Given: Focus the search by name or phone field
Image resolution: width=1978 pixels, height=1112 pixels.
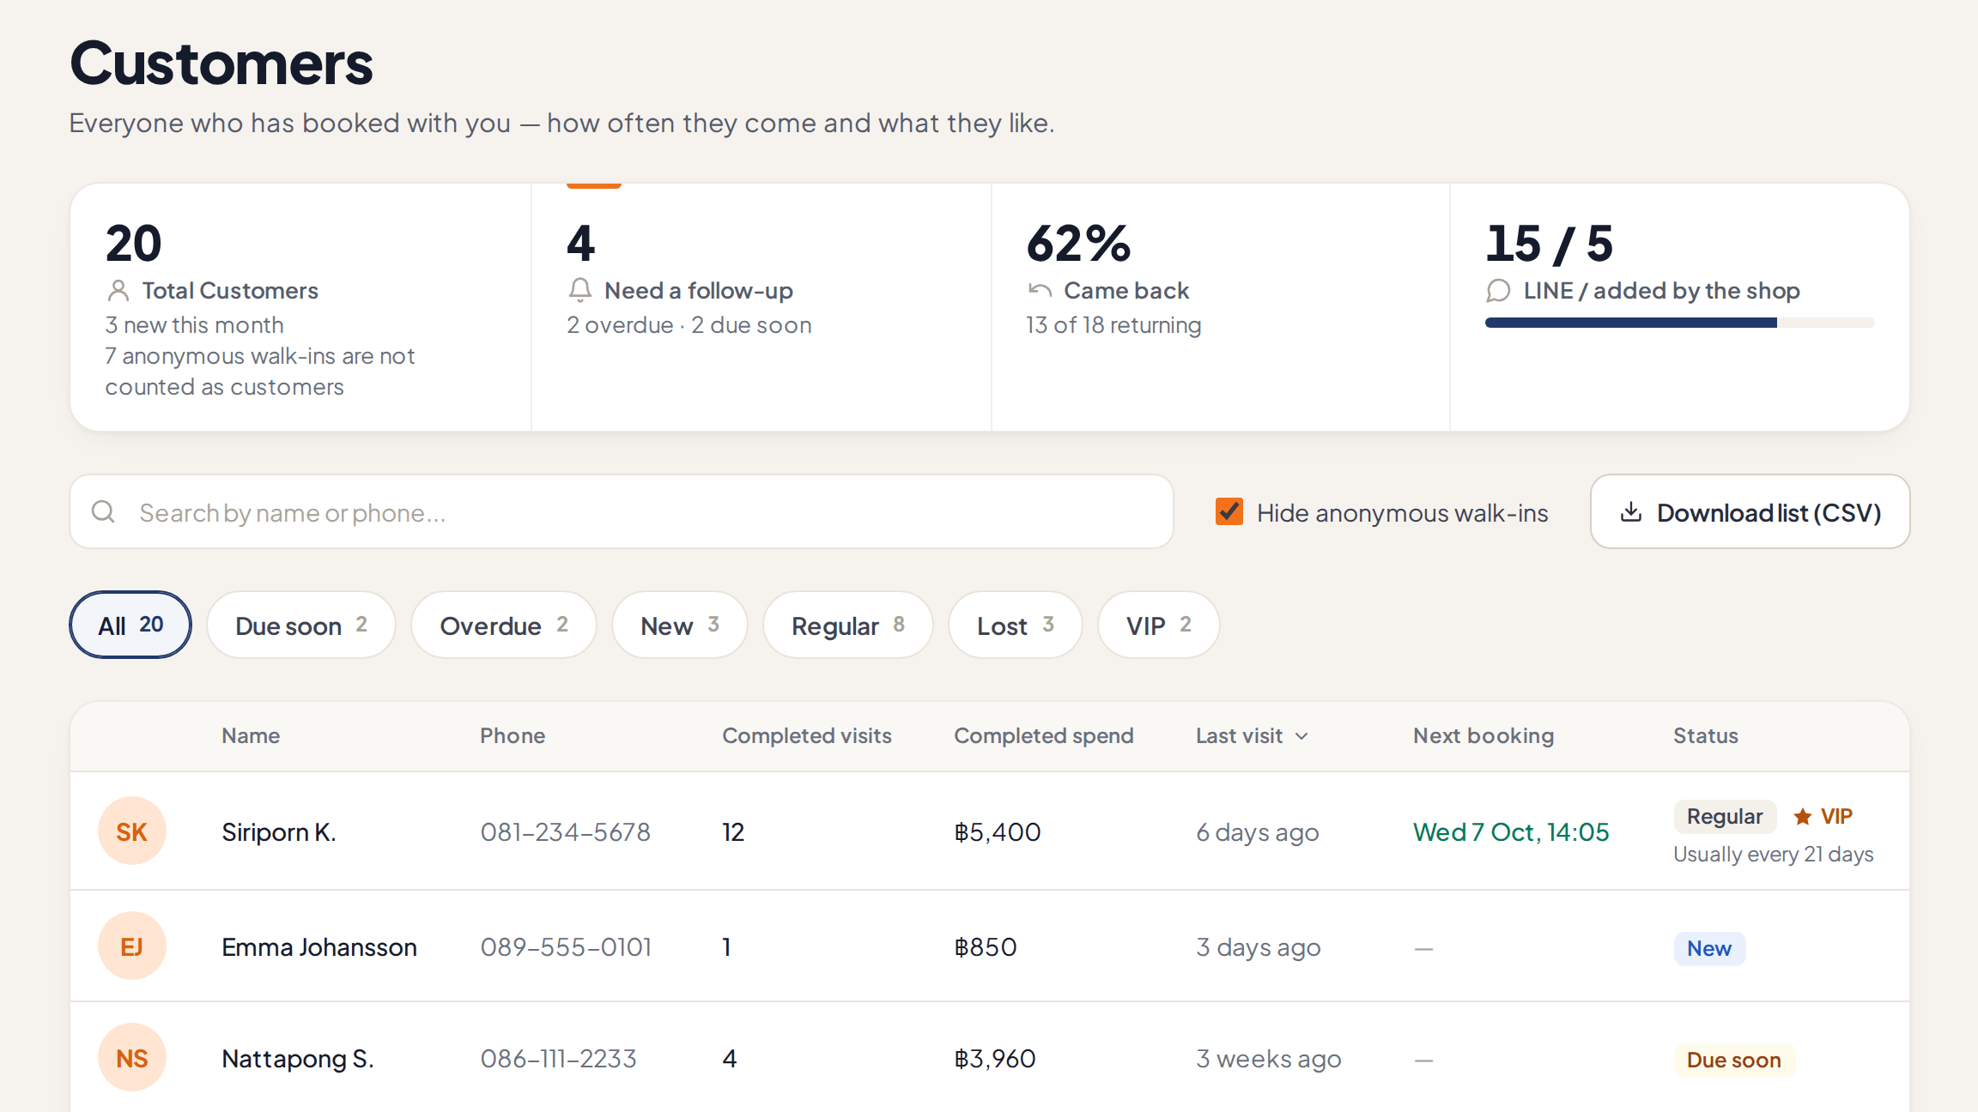Looking at the screenshot, I should pos(622,512).
